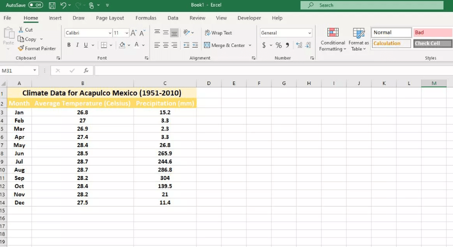Click the Select All corner triangle
The width and height of the screenshot is (453, 247).
pos(3,83)
